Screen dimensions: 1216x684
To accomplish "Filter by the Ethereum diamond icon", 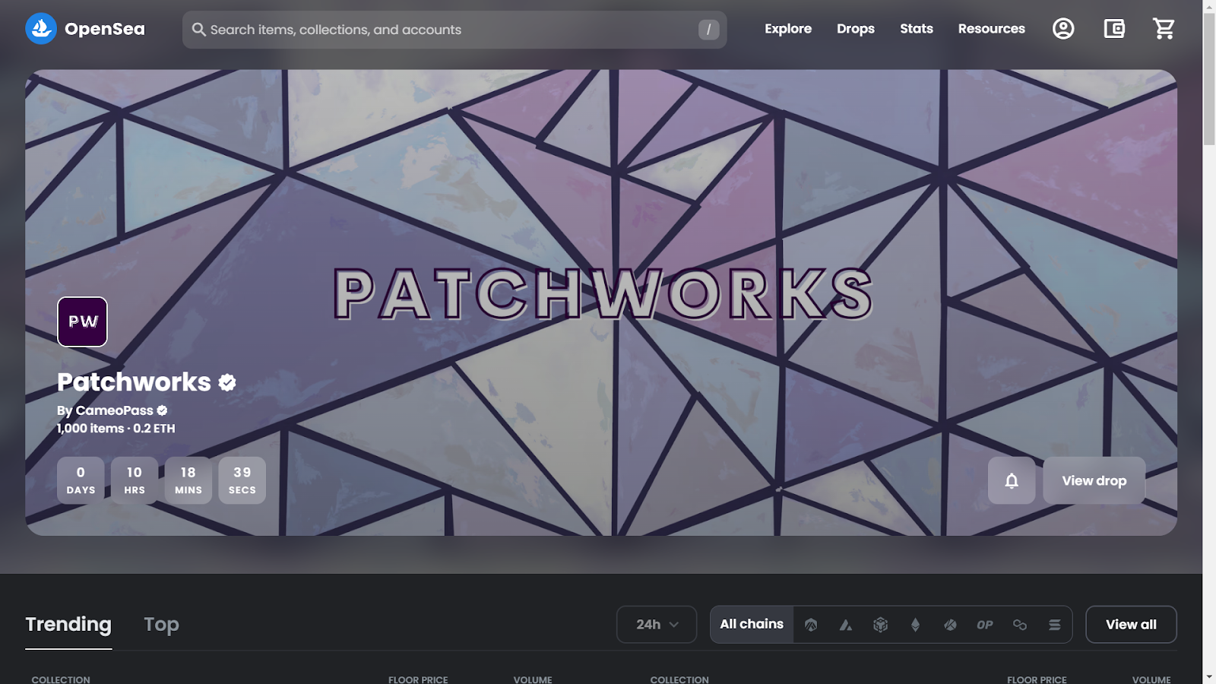I will (x=915, y=625).
